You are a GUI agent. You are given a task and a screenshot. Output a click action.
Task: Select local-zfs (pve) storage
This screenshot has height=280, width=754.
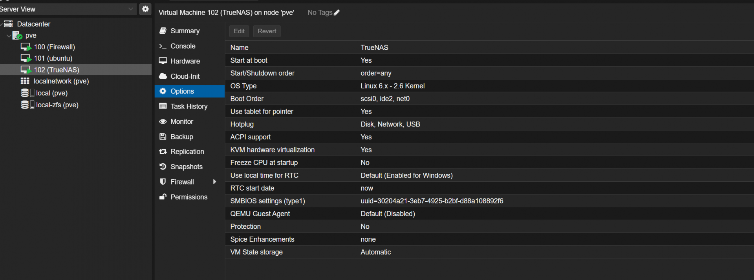(x=57, y=105)
